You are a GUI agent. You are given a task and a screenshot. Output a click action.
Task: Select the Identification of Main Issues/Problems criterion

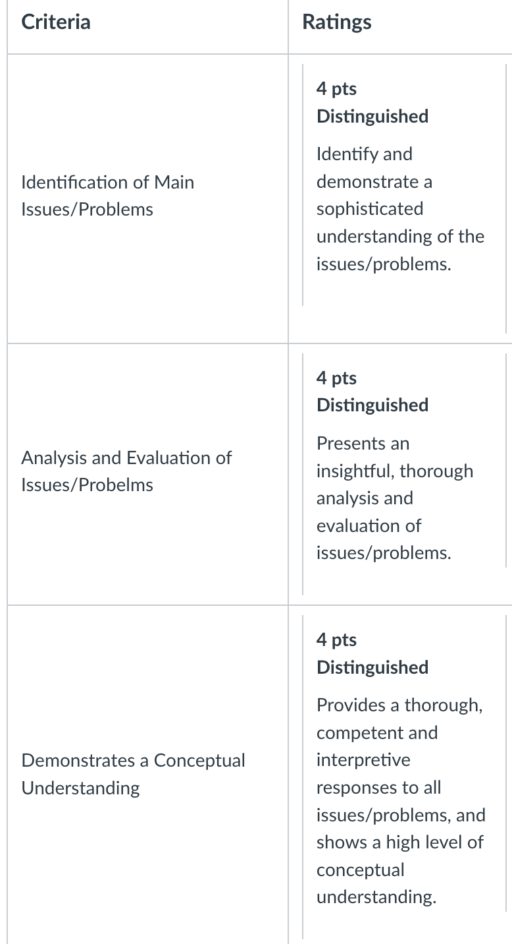(x=108, y=195)
